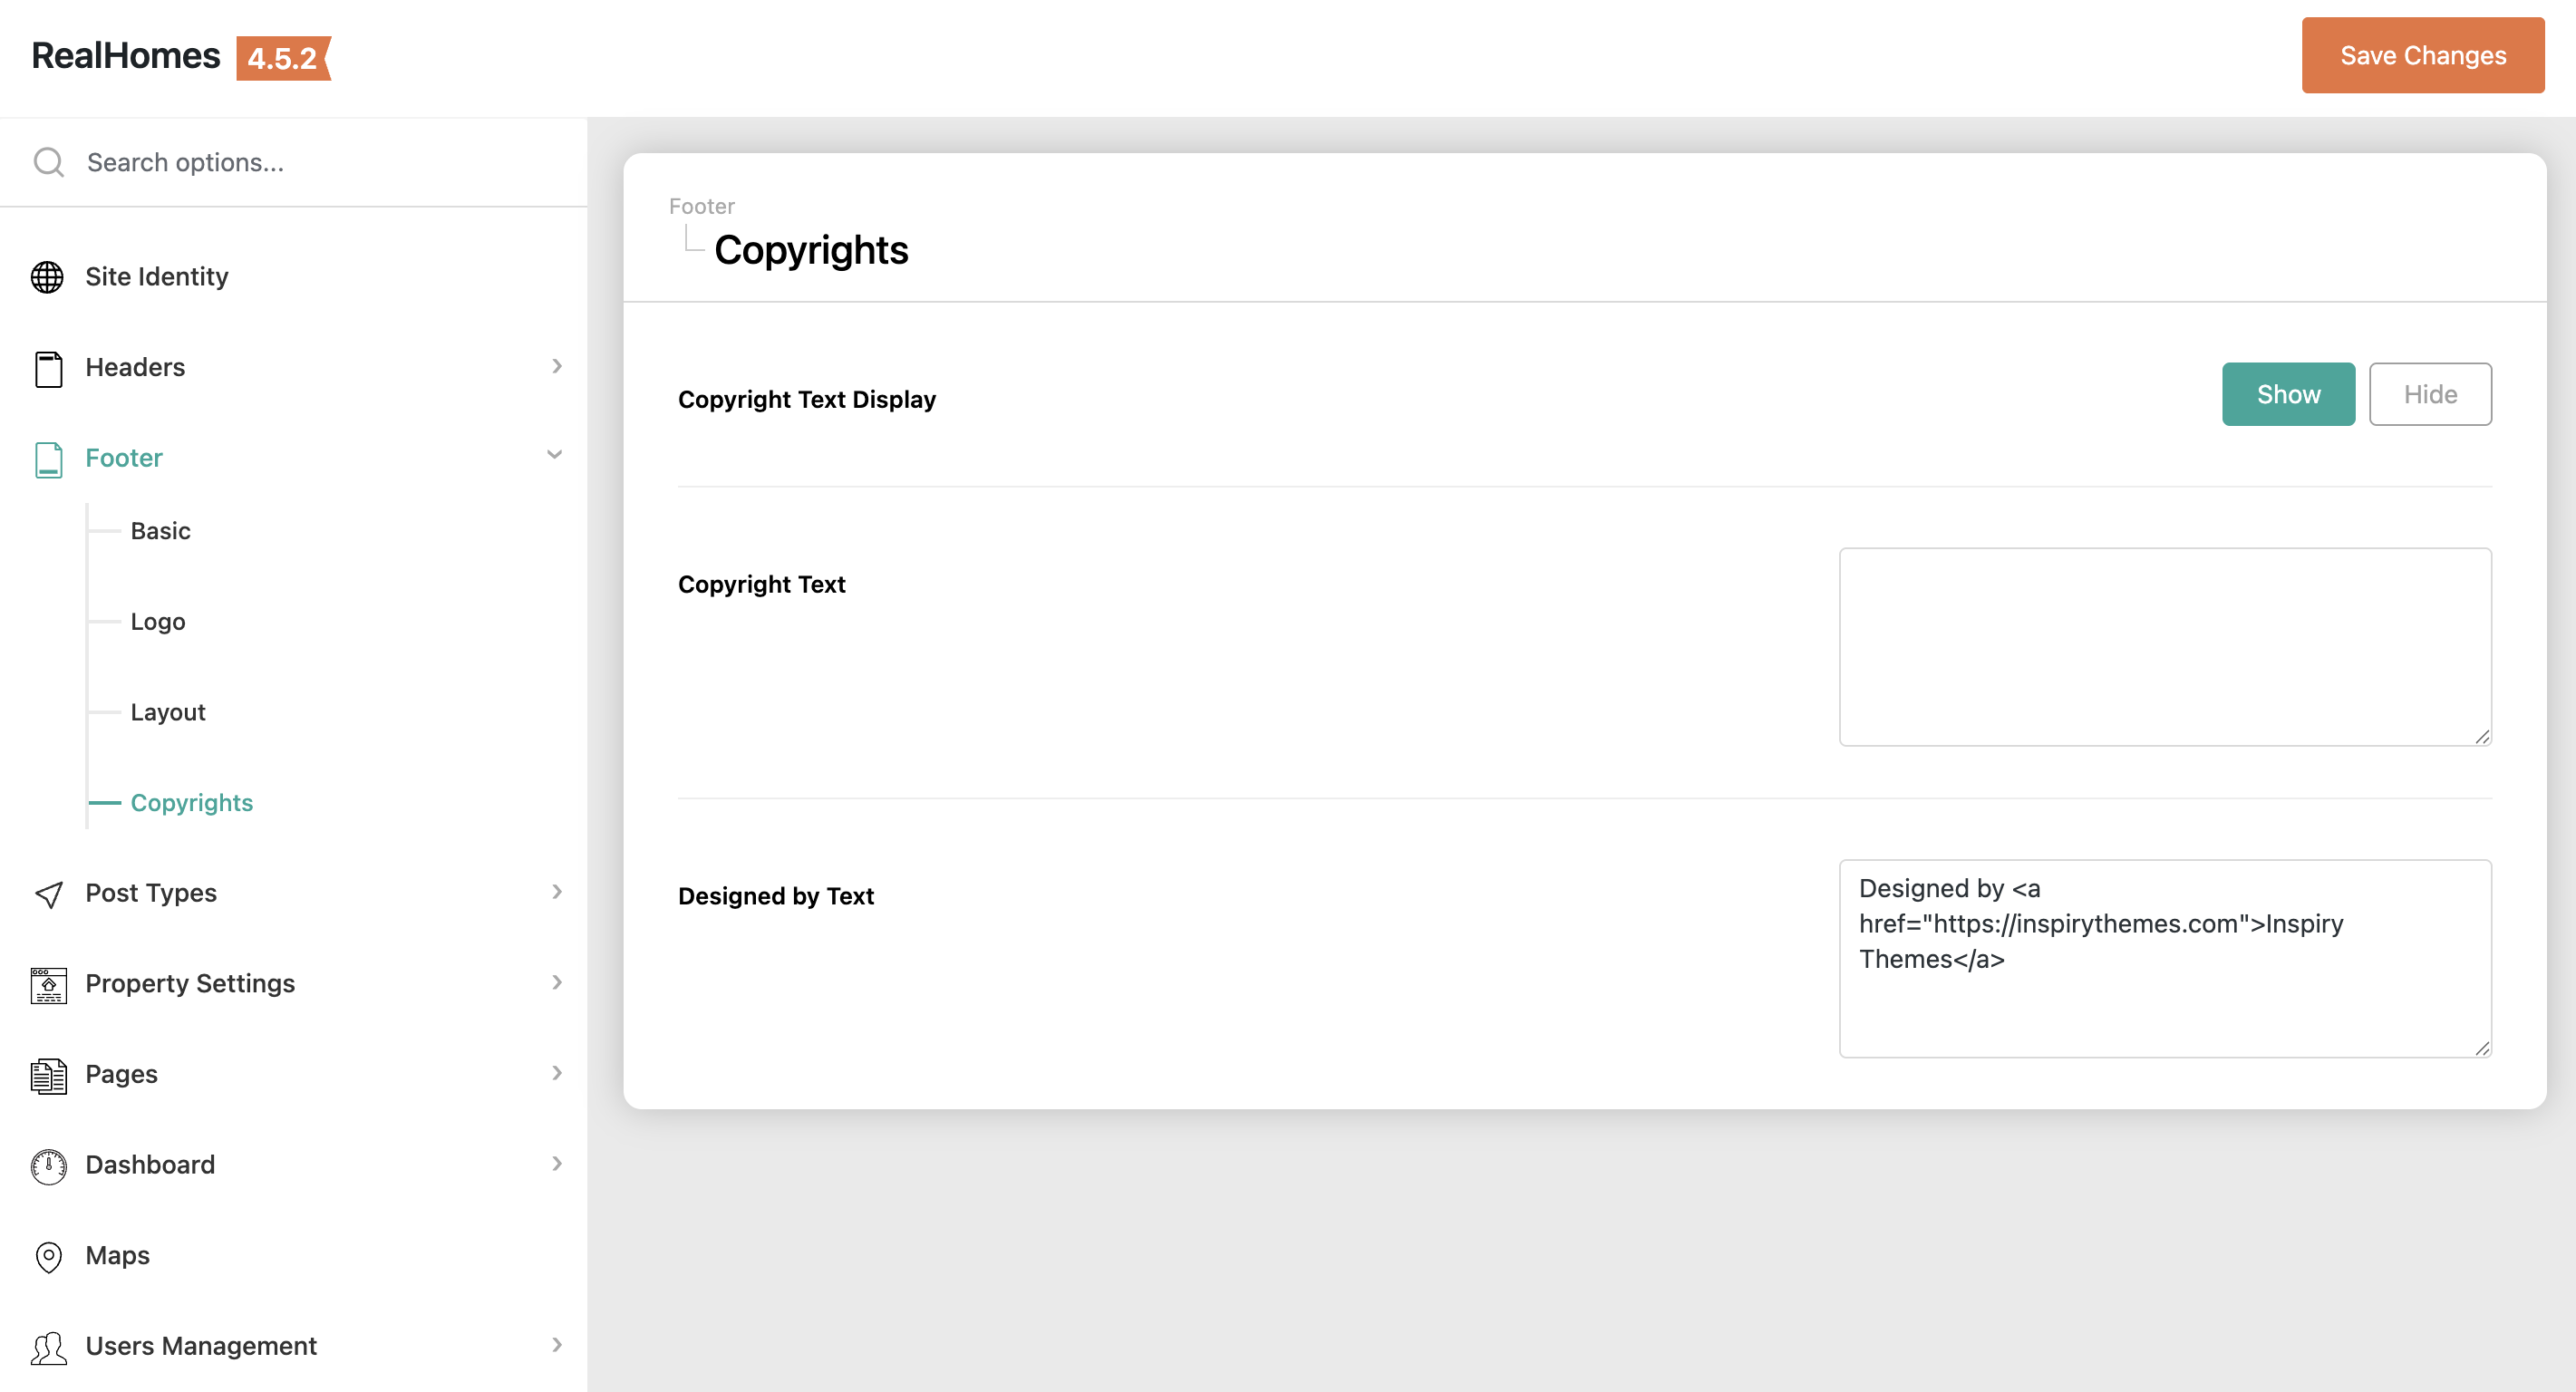Focus the empty Copyright Text textarea
Image resolution: width=2576 pixels, height=1392 pixels.
2164,646
